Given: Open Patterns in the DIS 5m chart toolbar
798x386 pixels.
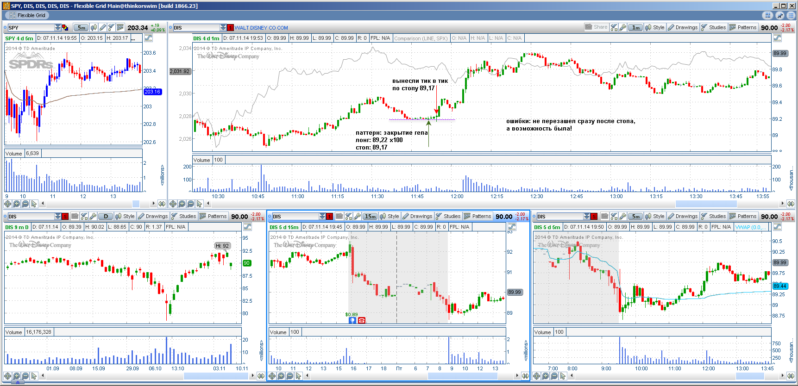Looking at the screenshot, I should tap(743, 216).
